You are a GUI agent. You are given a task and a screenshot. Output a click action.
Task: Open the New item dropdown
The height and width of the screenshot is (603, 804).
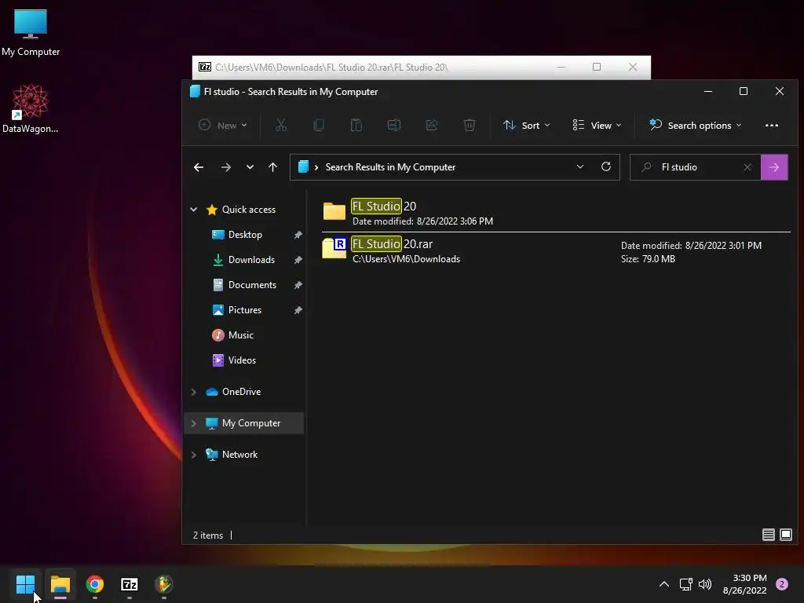coord(223,125)
